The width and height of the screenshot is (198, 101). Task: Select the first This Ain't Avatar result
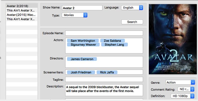22,10
